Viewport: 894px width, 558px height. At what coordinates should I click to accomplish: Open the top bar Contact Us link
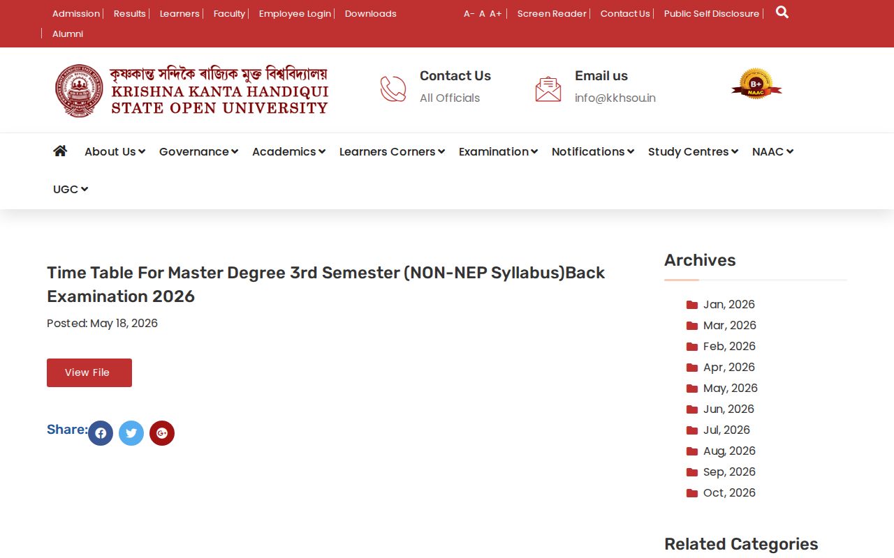tap(625, 13)
